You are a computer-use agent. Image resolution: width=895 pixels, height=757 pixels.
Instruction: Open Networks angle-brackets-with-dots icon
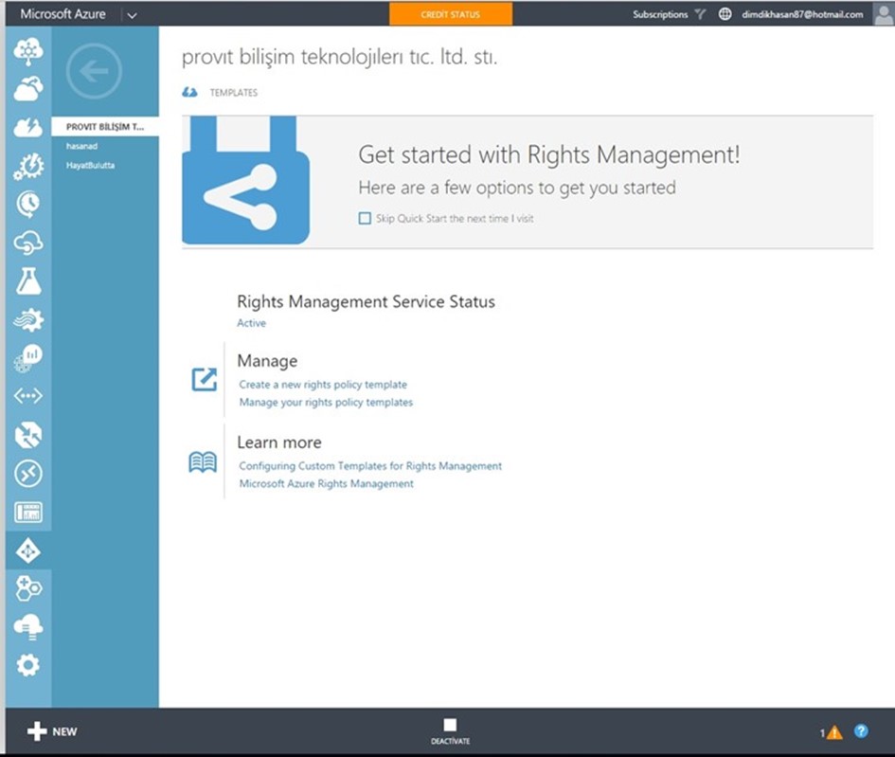[x=28, y=396]
